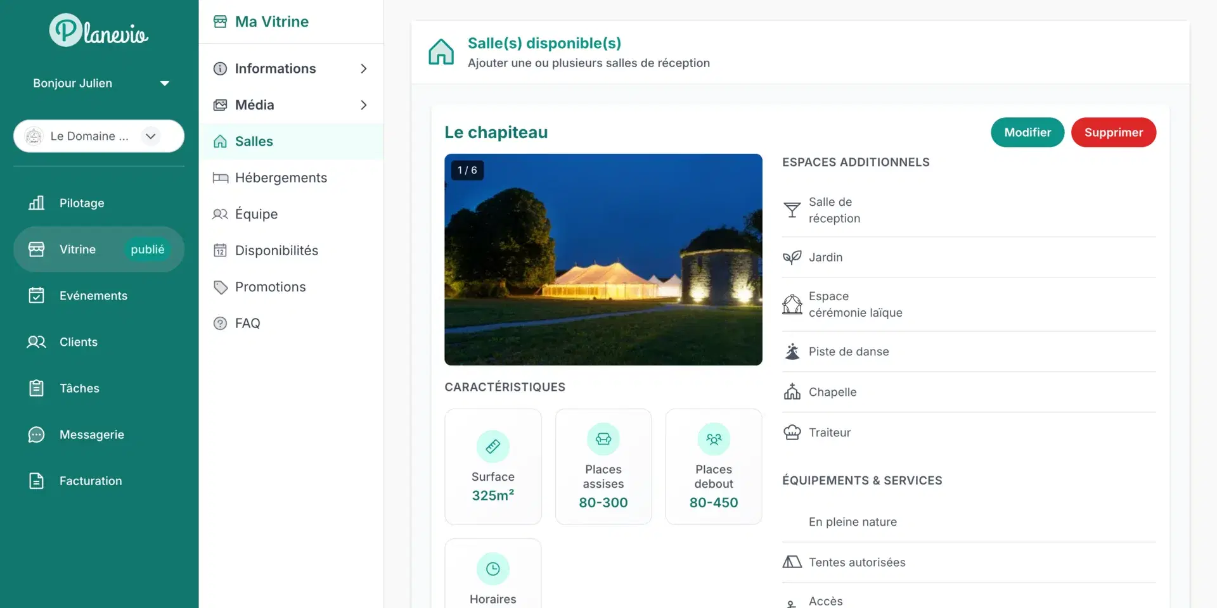This screenshot has height=608, width=1217.
Task: Click the Le chapiteau room title
Action: [496, 132]
